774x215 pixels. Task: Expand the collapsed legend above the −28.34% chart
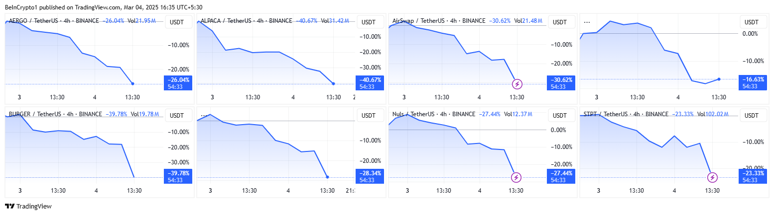203,115
